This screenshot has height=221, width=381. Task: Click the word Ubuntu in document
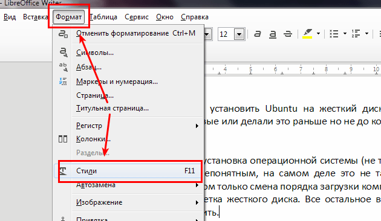[281, 109]
